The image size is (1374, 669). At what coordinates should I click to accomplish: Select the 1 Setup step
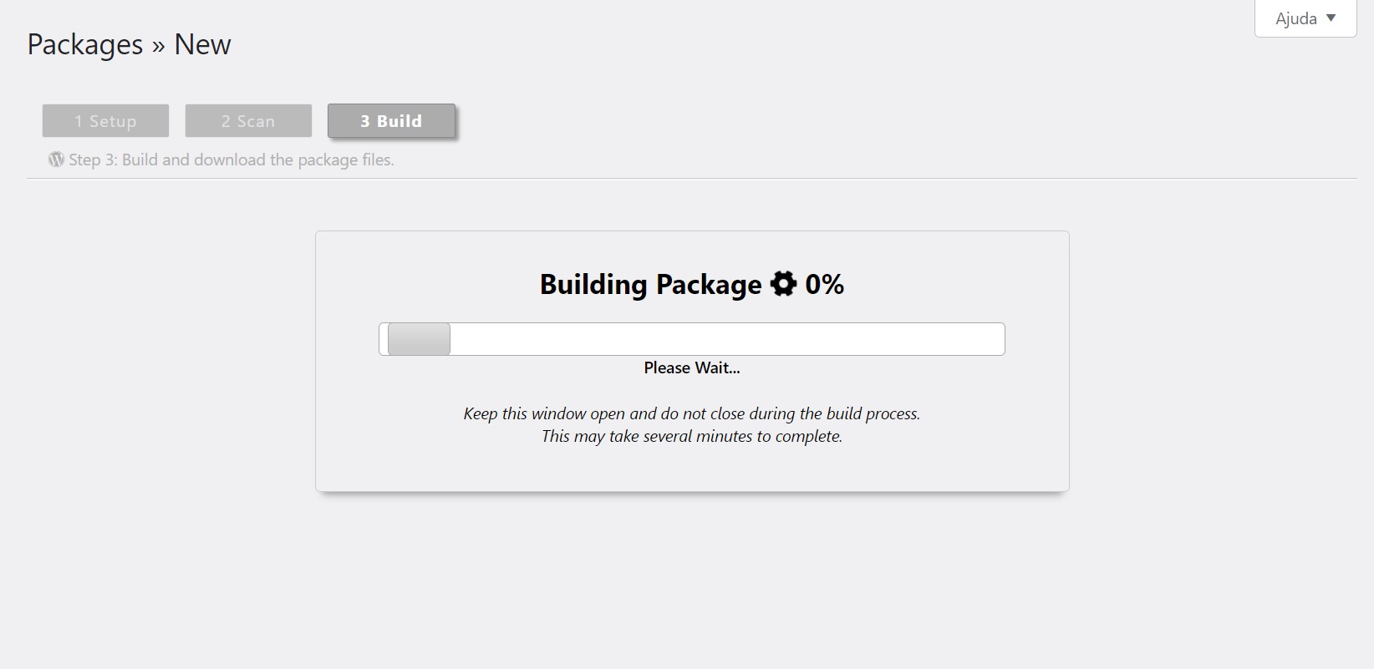click(x=105, y=121)
